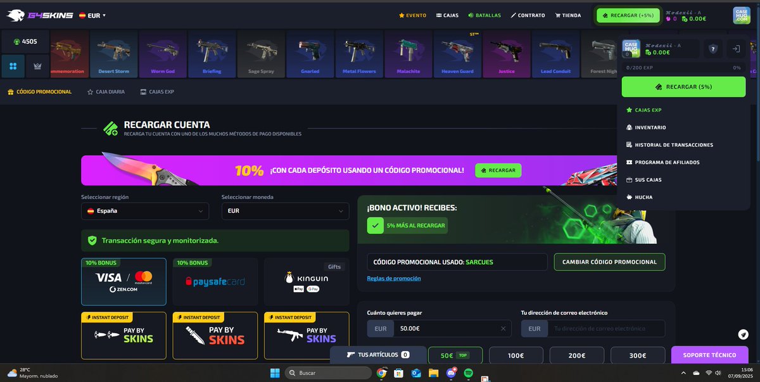Select the Desert Storm skin card

tap(113, 54)
